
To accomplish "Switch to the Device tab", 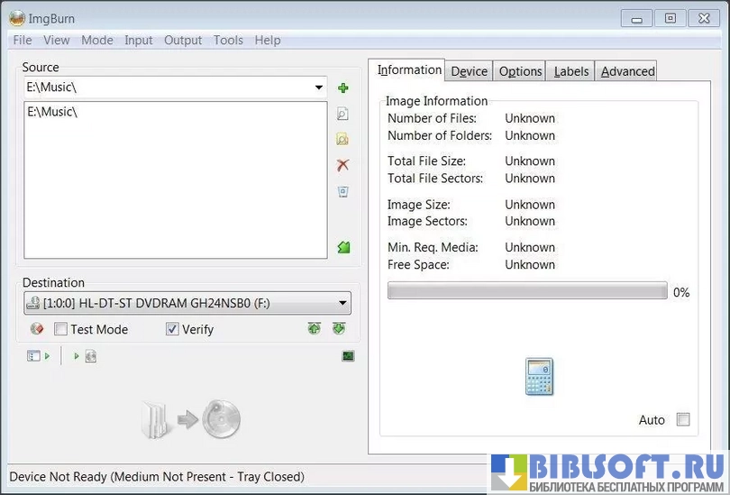I will (469, 71).
